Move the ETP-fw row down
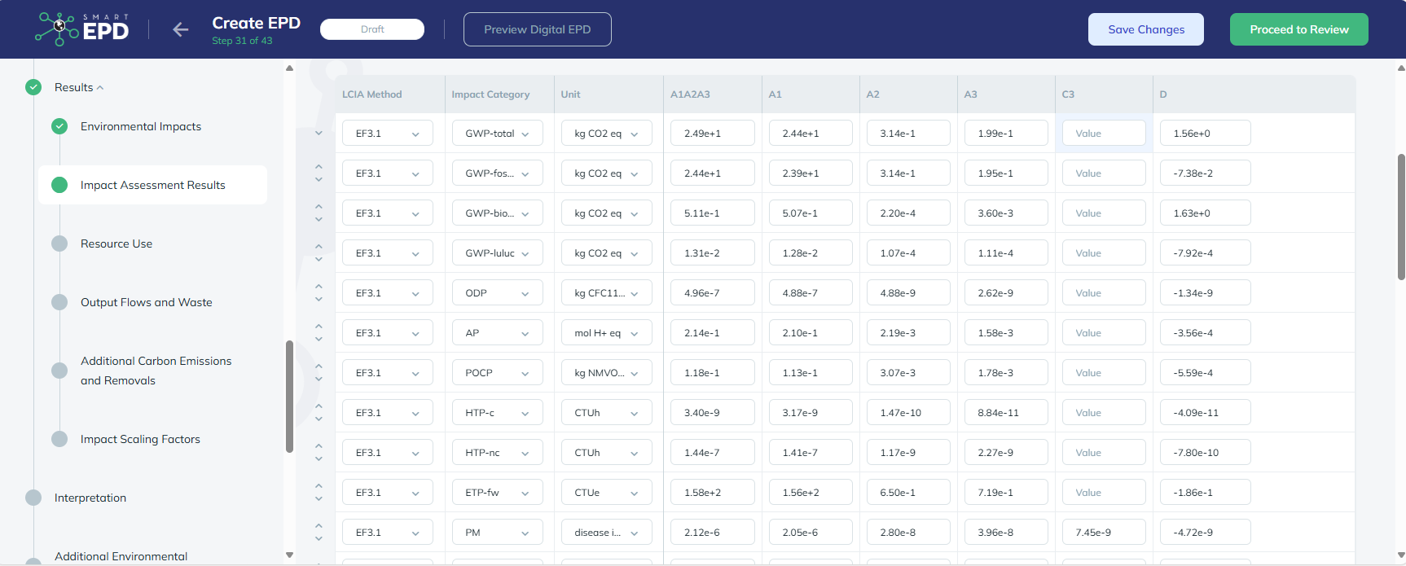 [319, 499]
